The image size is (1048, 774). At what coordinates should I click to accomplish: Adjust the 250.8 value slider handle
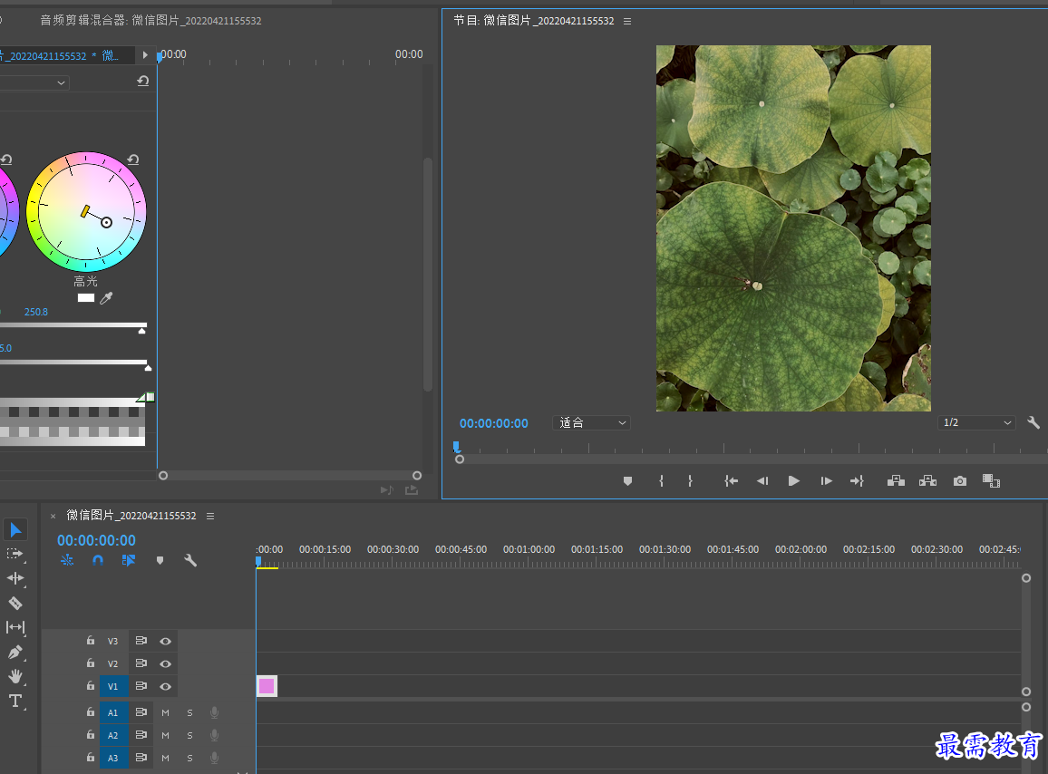(141, 330)
